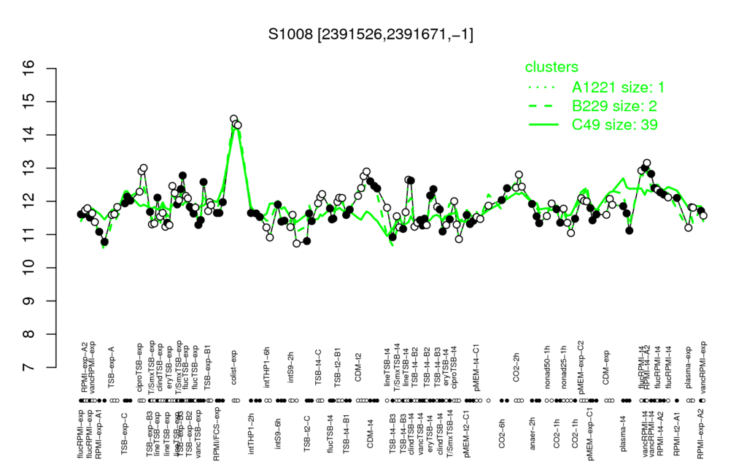The image size is (747, 467).
Task: Click the highest data point of the colist-exp peak
Action: (x=233, y=119)
